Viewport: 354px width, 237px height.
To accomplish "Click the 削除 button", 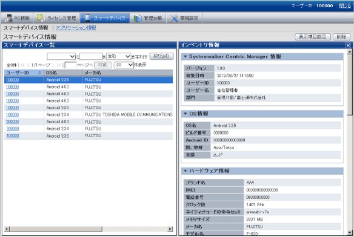I will (341, 37).
